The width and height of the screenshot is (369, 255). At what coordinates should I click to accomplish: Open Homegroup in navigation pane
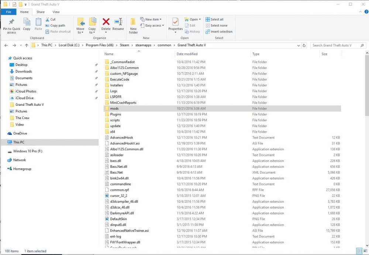coord(22,169)
